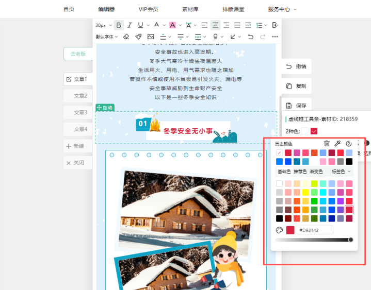The height and width of the screenshot is (290, 371).
Task: Open the three-dot more options icon
Action: (x=275, y=37)
